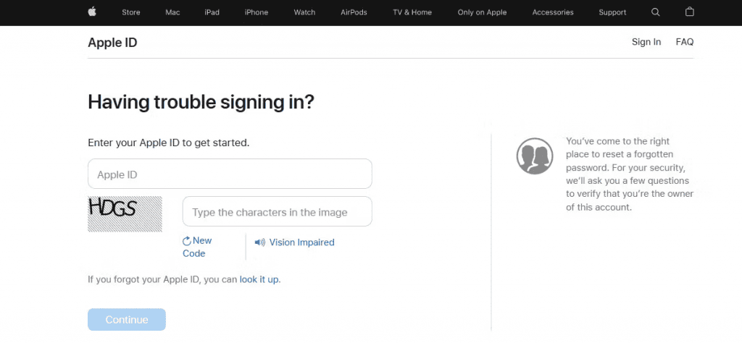
Task: Click the Vision Impaired speaker icon
Action: coord(260,242)
